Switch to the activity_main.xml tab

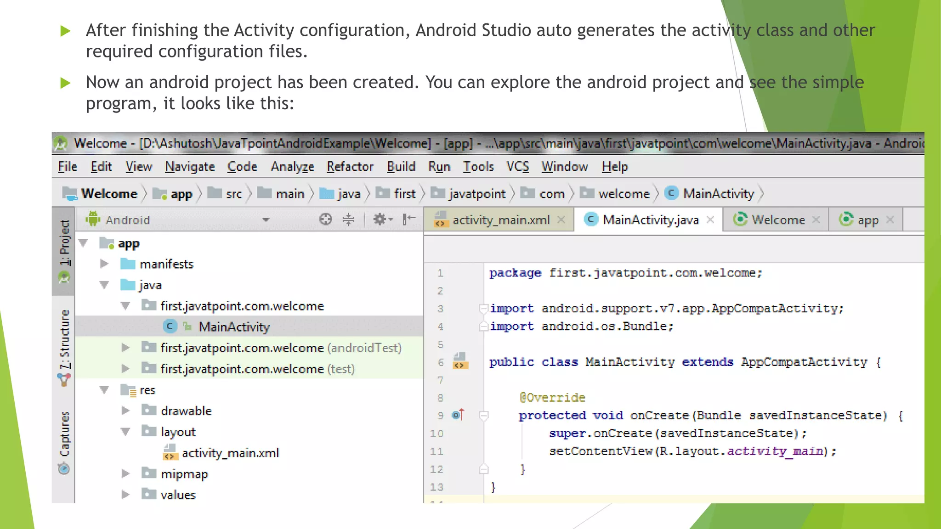pyautogui.click(x=500, y=220)
